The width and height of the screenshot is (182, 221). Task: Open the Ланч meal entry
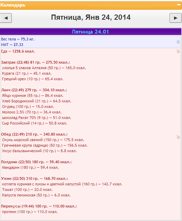click(34, 90)
